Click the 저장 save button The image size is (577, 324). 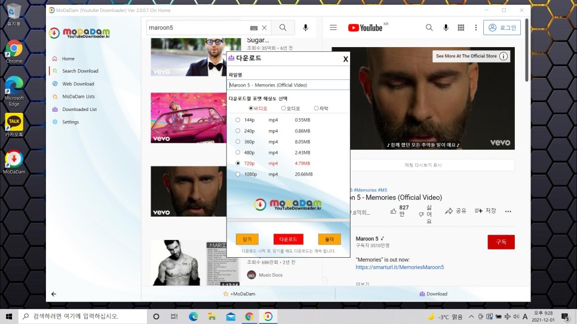pos(485,211)
